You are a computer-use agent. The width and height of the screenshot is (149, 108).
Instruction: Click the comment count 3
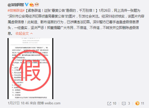tap(129, 103)
